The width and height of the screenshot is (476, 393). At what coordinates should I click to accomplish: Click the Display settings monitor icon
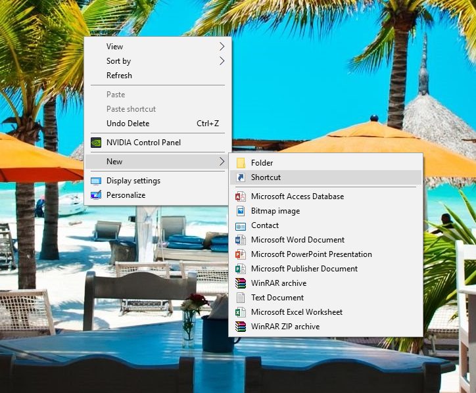point(96,181)
